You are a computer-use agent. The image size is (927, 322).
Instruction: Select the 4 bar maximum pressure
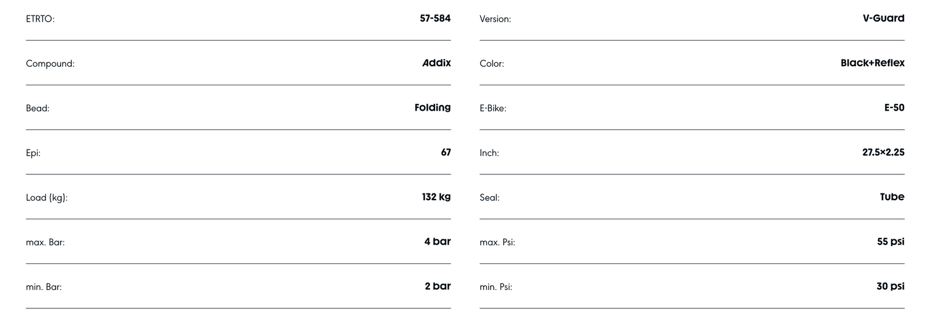coord(437,242)
